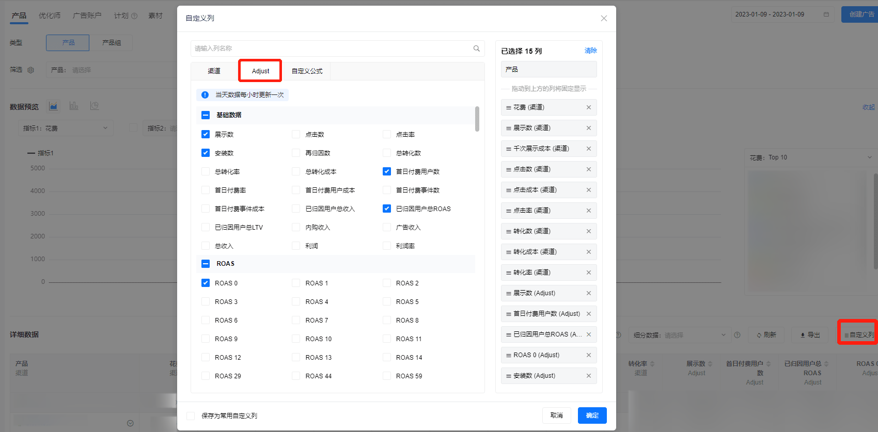878x432 pixels.
Task: Click 创建广告 button
Action: tap(860, 14)
